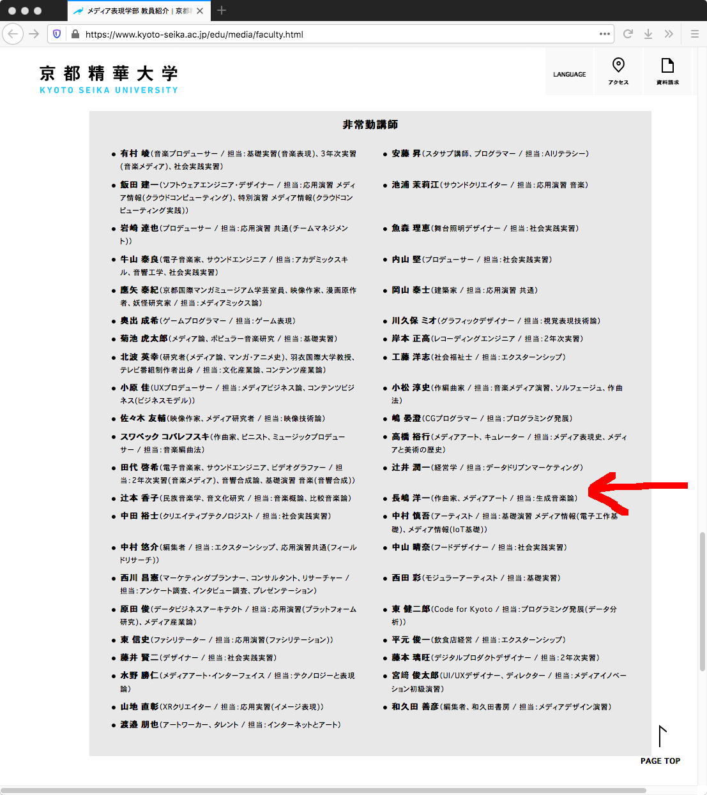Image resolution: width=707 pixels, height=795 pixels.
Task: Go back using browser back arrow
Action: [x=13, y=34]
